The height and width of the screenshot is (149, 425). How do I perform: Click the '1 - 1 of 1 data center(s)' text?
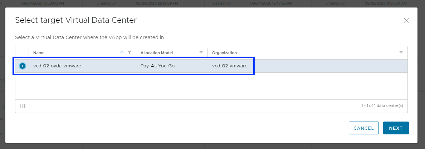(x=382, y=106)
